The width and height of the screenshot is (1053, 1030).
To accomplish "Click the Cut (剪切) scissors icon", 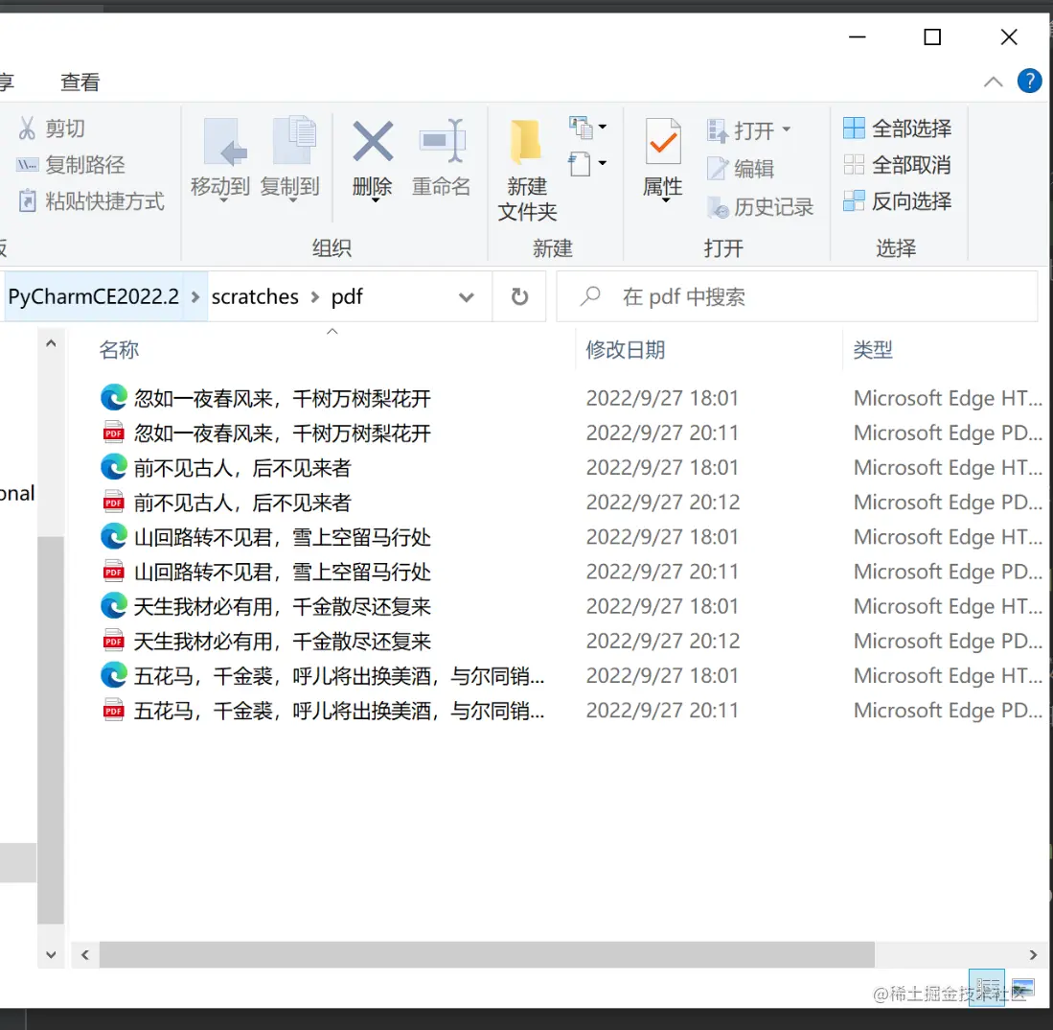I will [27, 128].
